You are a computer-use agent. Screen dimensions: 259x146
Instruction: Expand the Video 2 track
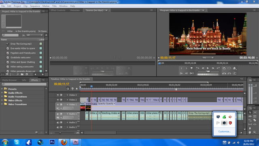(x=68, y=100)
